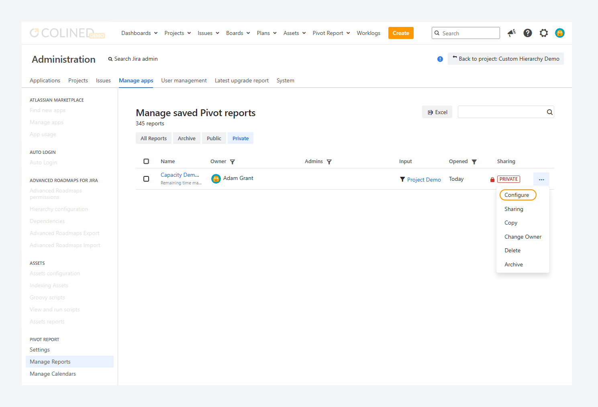Screen dimensions: 598x407
Task: Open Pivot Report Settings in sidebar
Action: pyautogui.click(x=40, y=350)
